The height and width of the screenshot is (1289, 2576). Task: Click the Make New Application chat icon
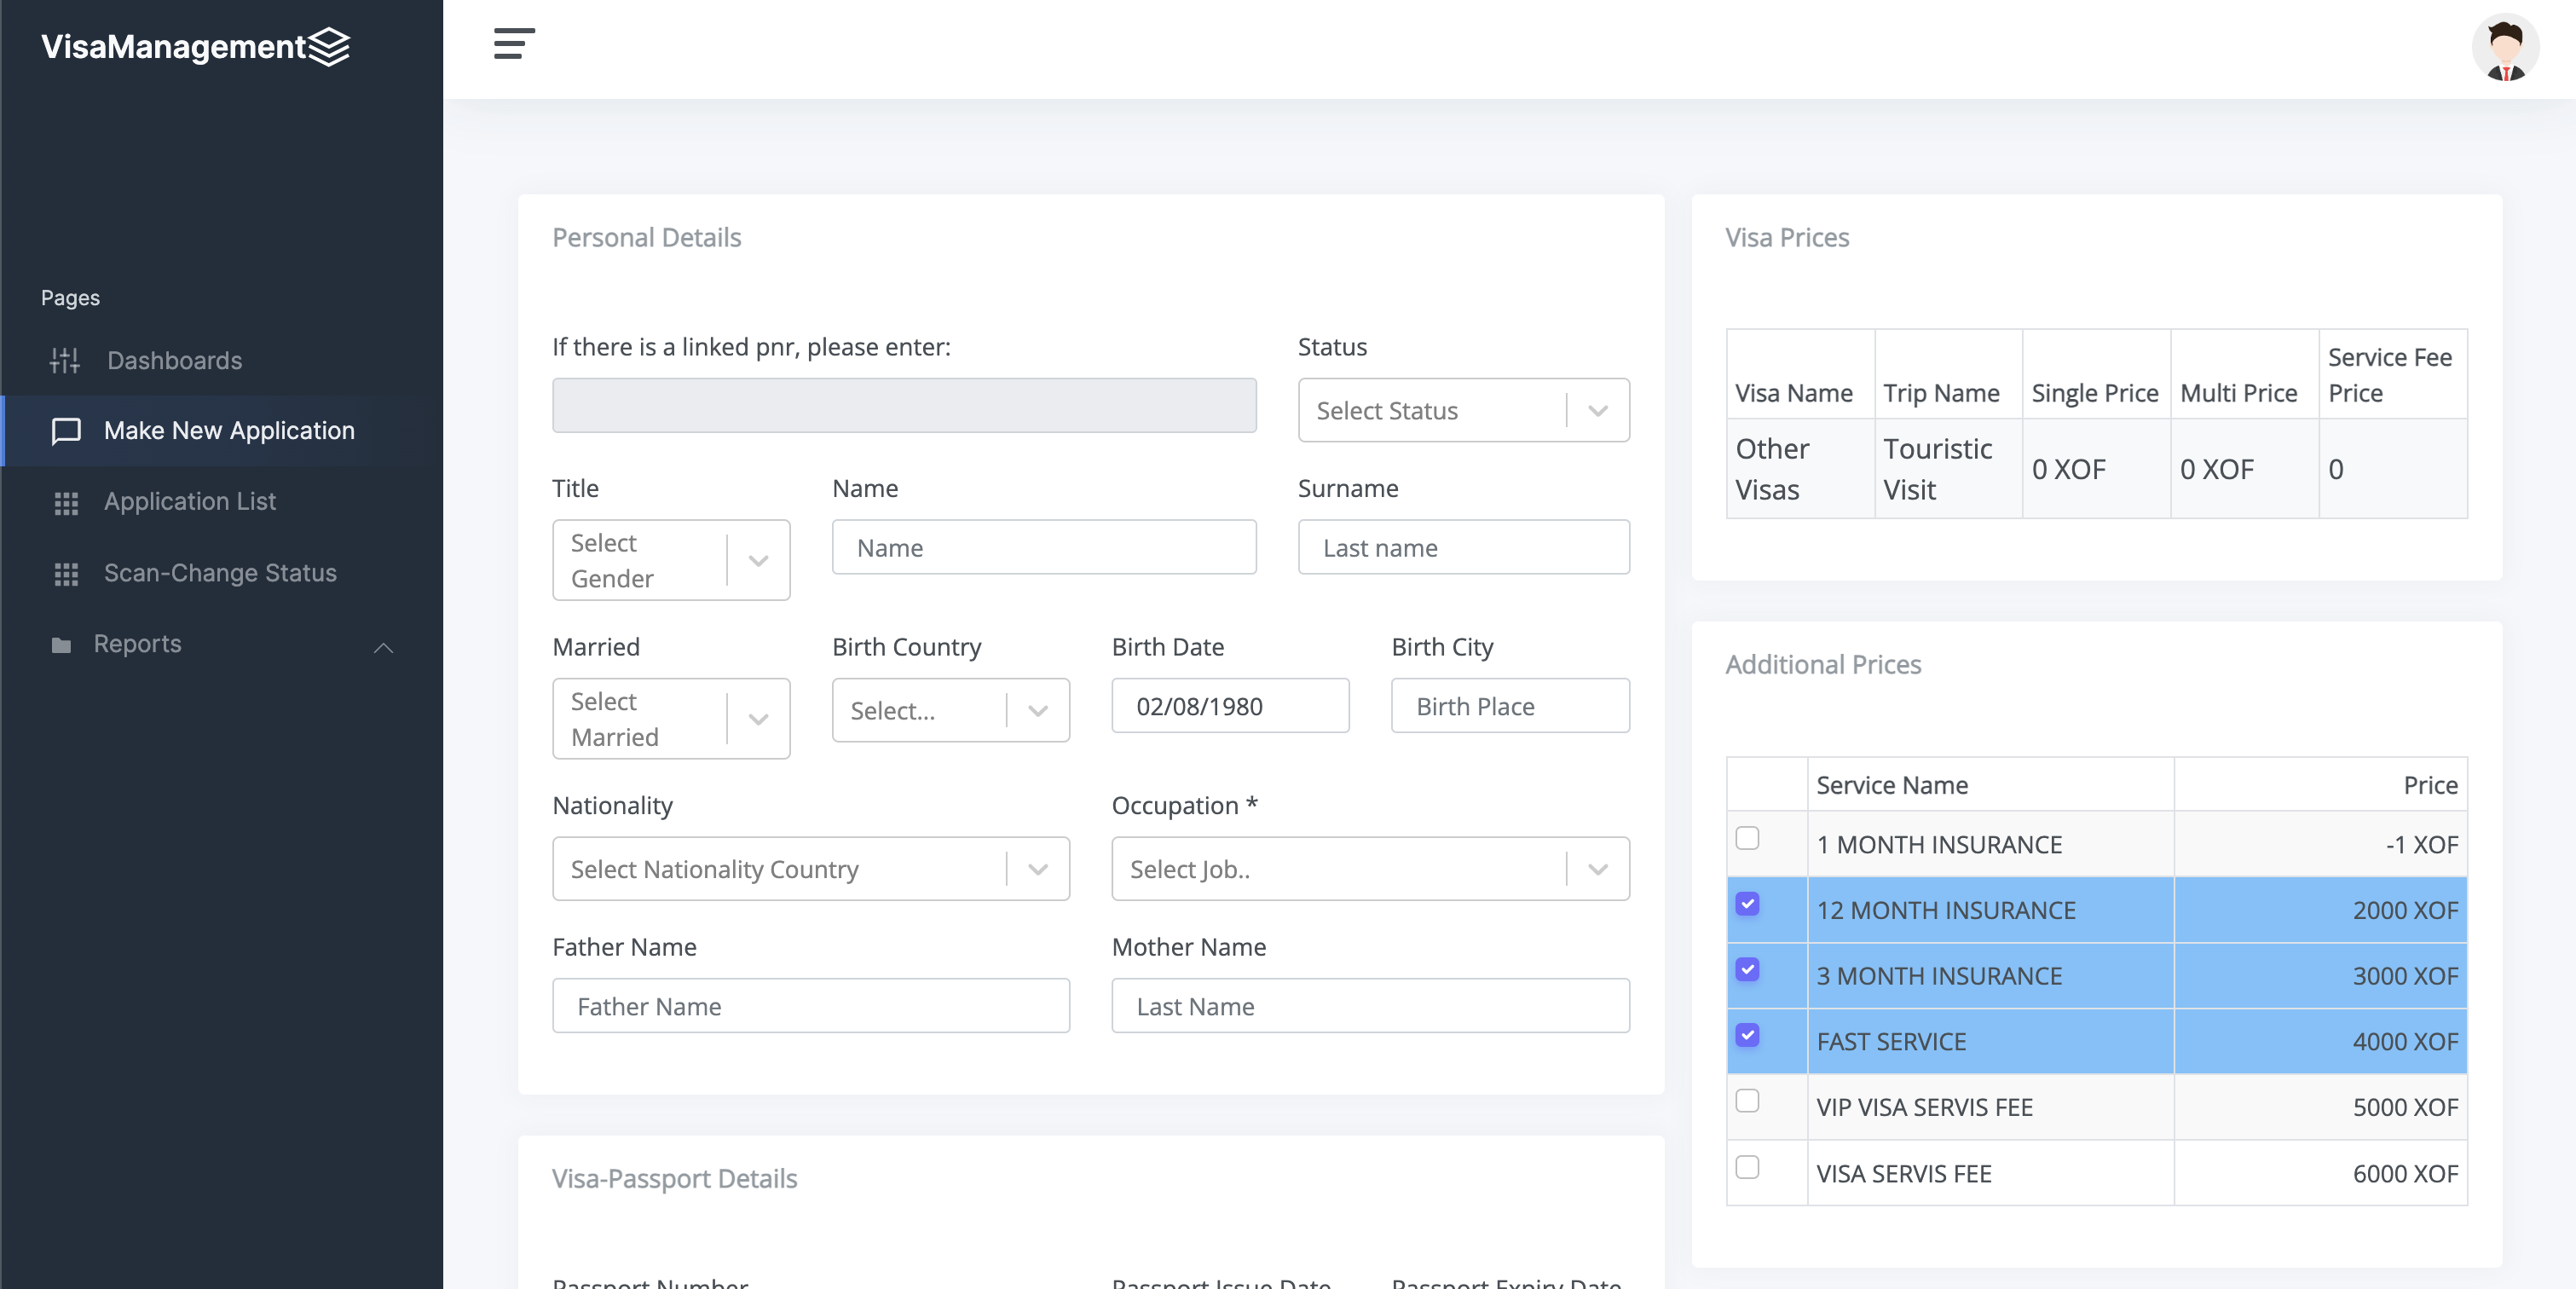coord(66,431)
